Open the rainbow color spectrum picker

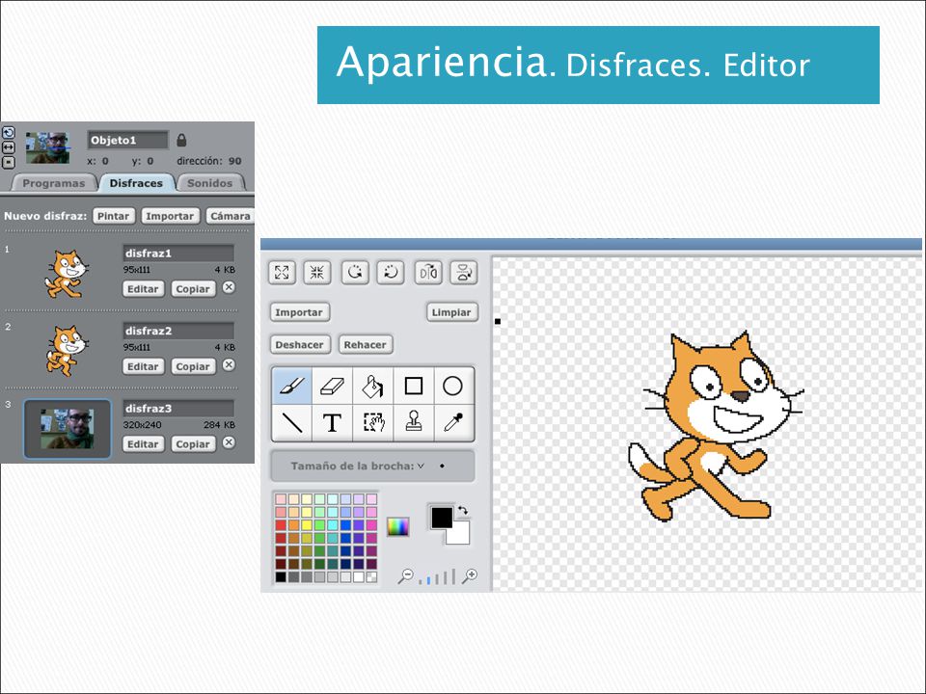pyautogui.click(x=398, y=526)
